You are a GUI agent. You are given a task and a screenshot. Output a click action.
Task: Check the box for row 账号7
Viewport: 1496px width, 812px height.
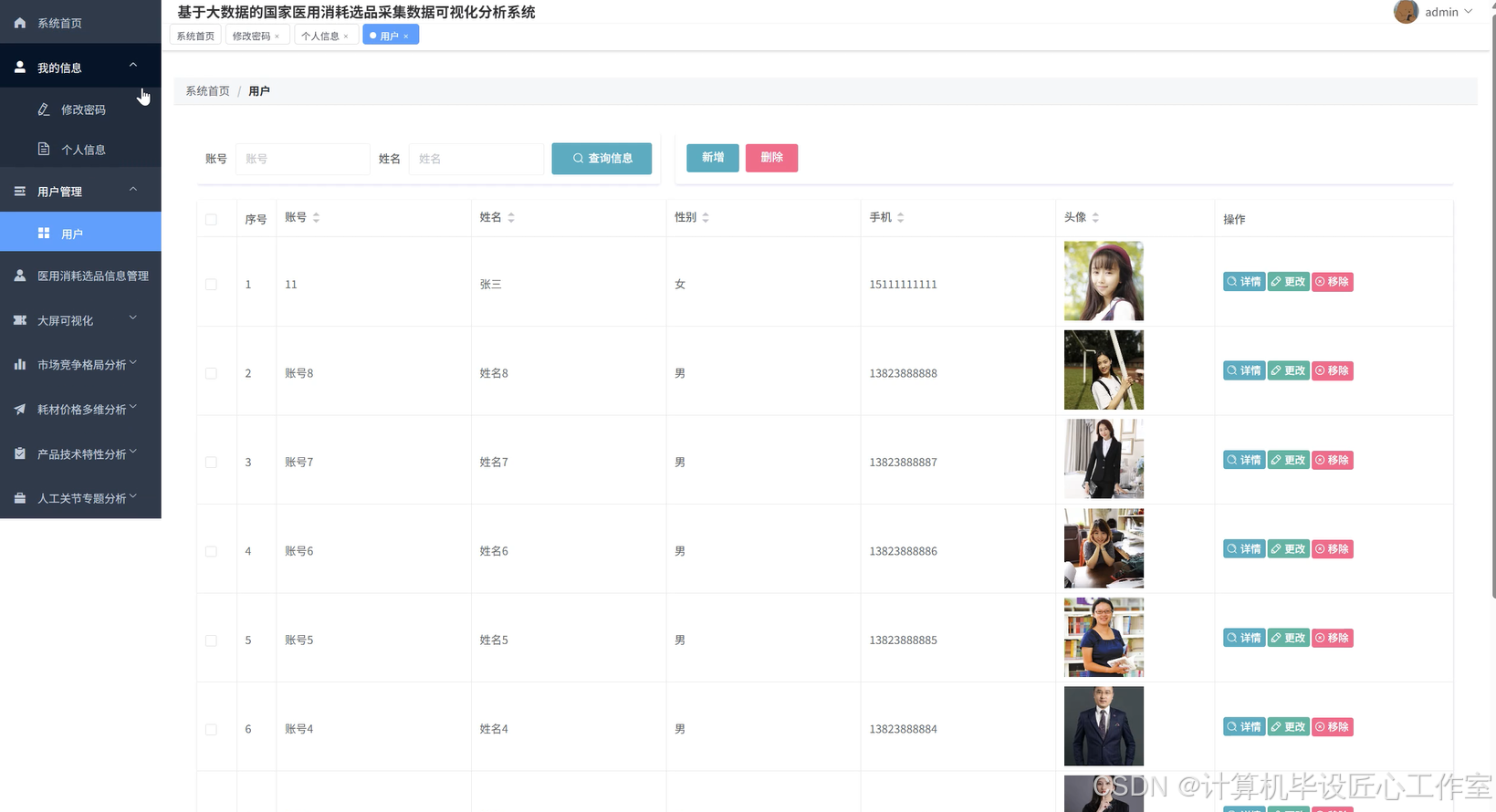coord(211,463)
